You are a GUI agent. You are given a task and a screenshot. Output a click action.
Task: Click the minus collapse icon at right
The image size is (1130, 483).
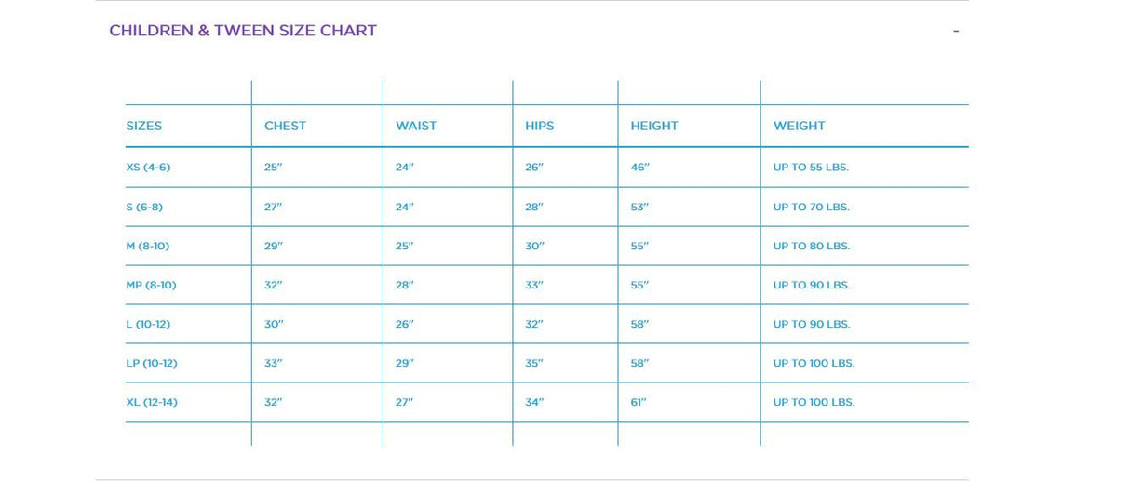click(x=955, y=32)
